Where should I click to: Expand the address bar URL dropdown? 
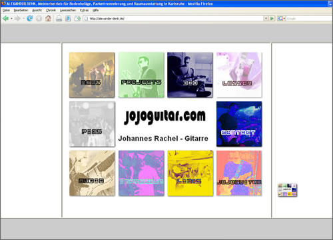pyautogui.click(x=266, y=19)
